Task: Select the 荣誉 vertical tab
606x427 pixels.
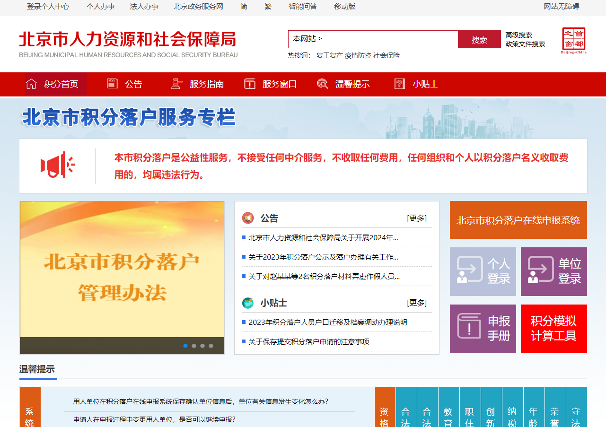Action: 555,407
